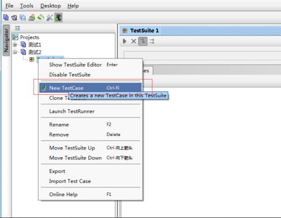Choose Move TestSuite Up
Image resolution: width=281 pixels, height=218 pixels.
90,148
